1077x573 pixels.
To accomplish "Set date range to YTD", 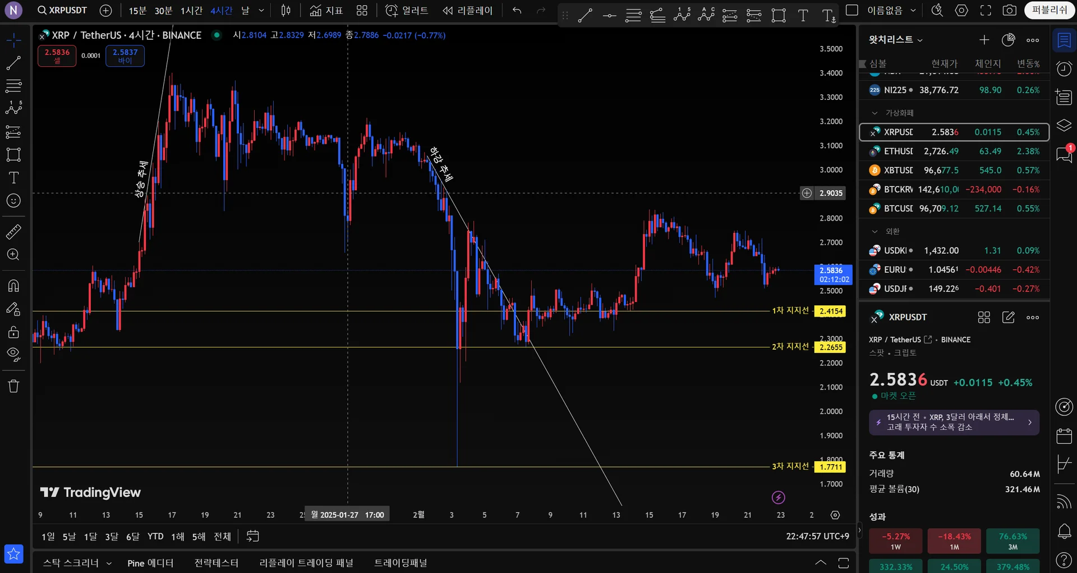I will point(155,537).
